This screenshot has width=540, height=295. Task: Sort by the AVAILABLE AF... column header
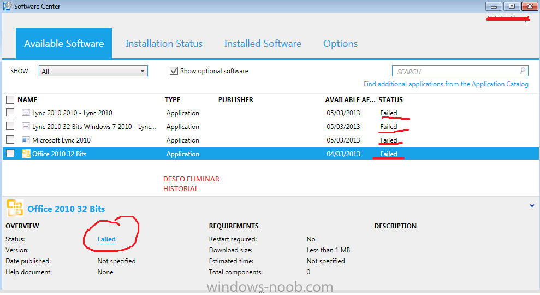pos(350,100)
